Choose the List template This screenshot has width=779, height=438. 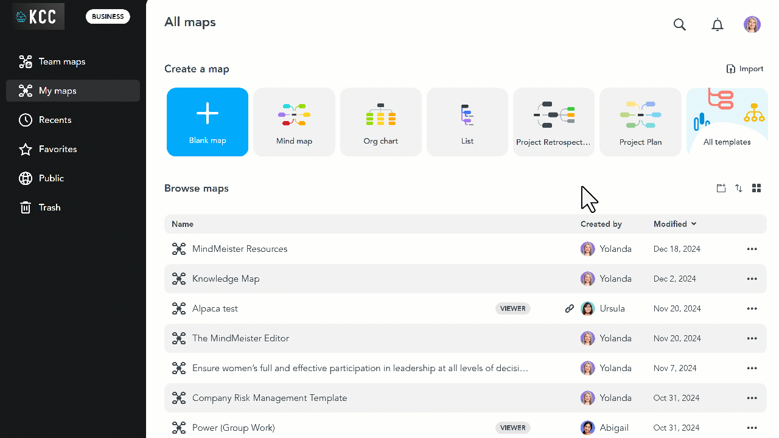click(x=467, y=122)
